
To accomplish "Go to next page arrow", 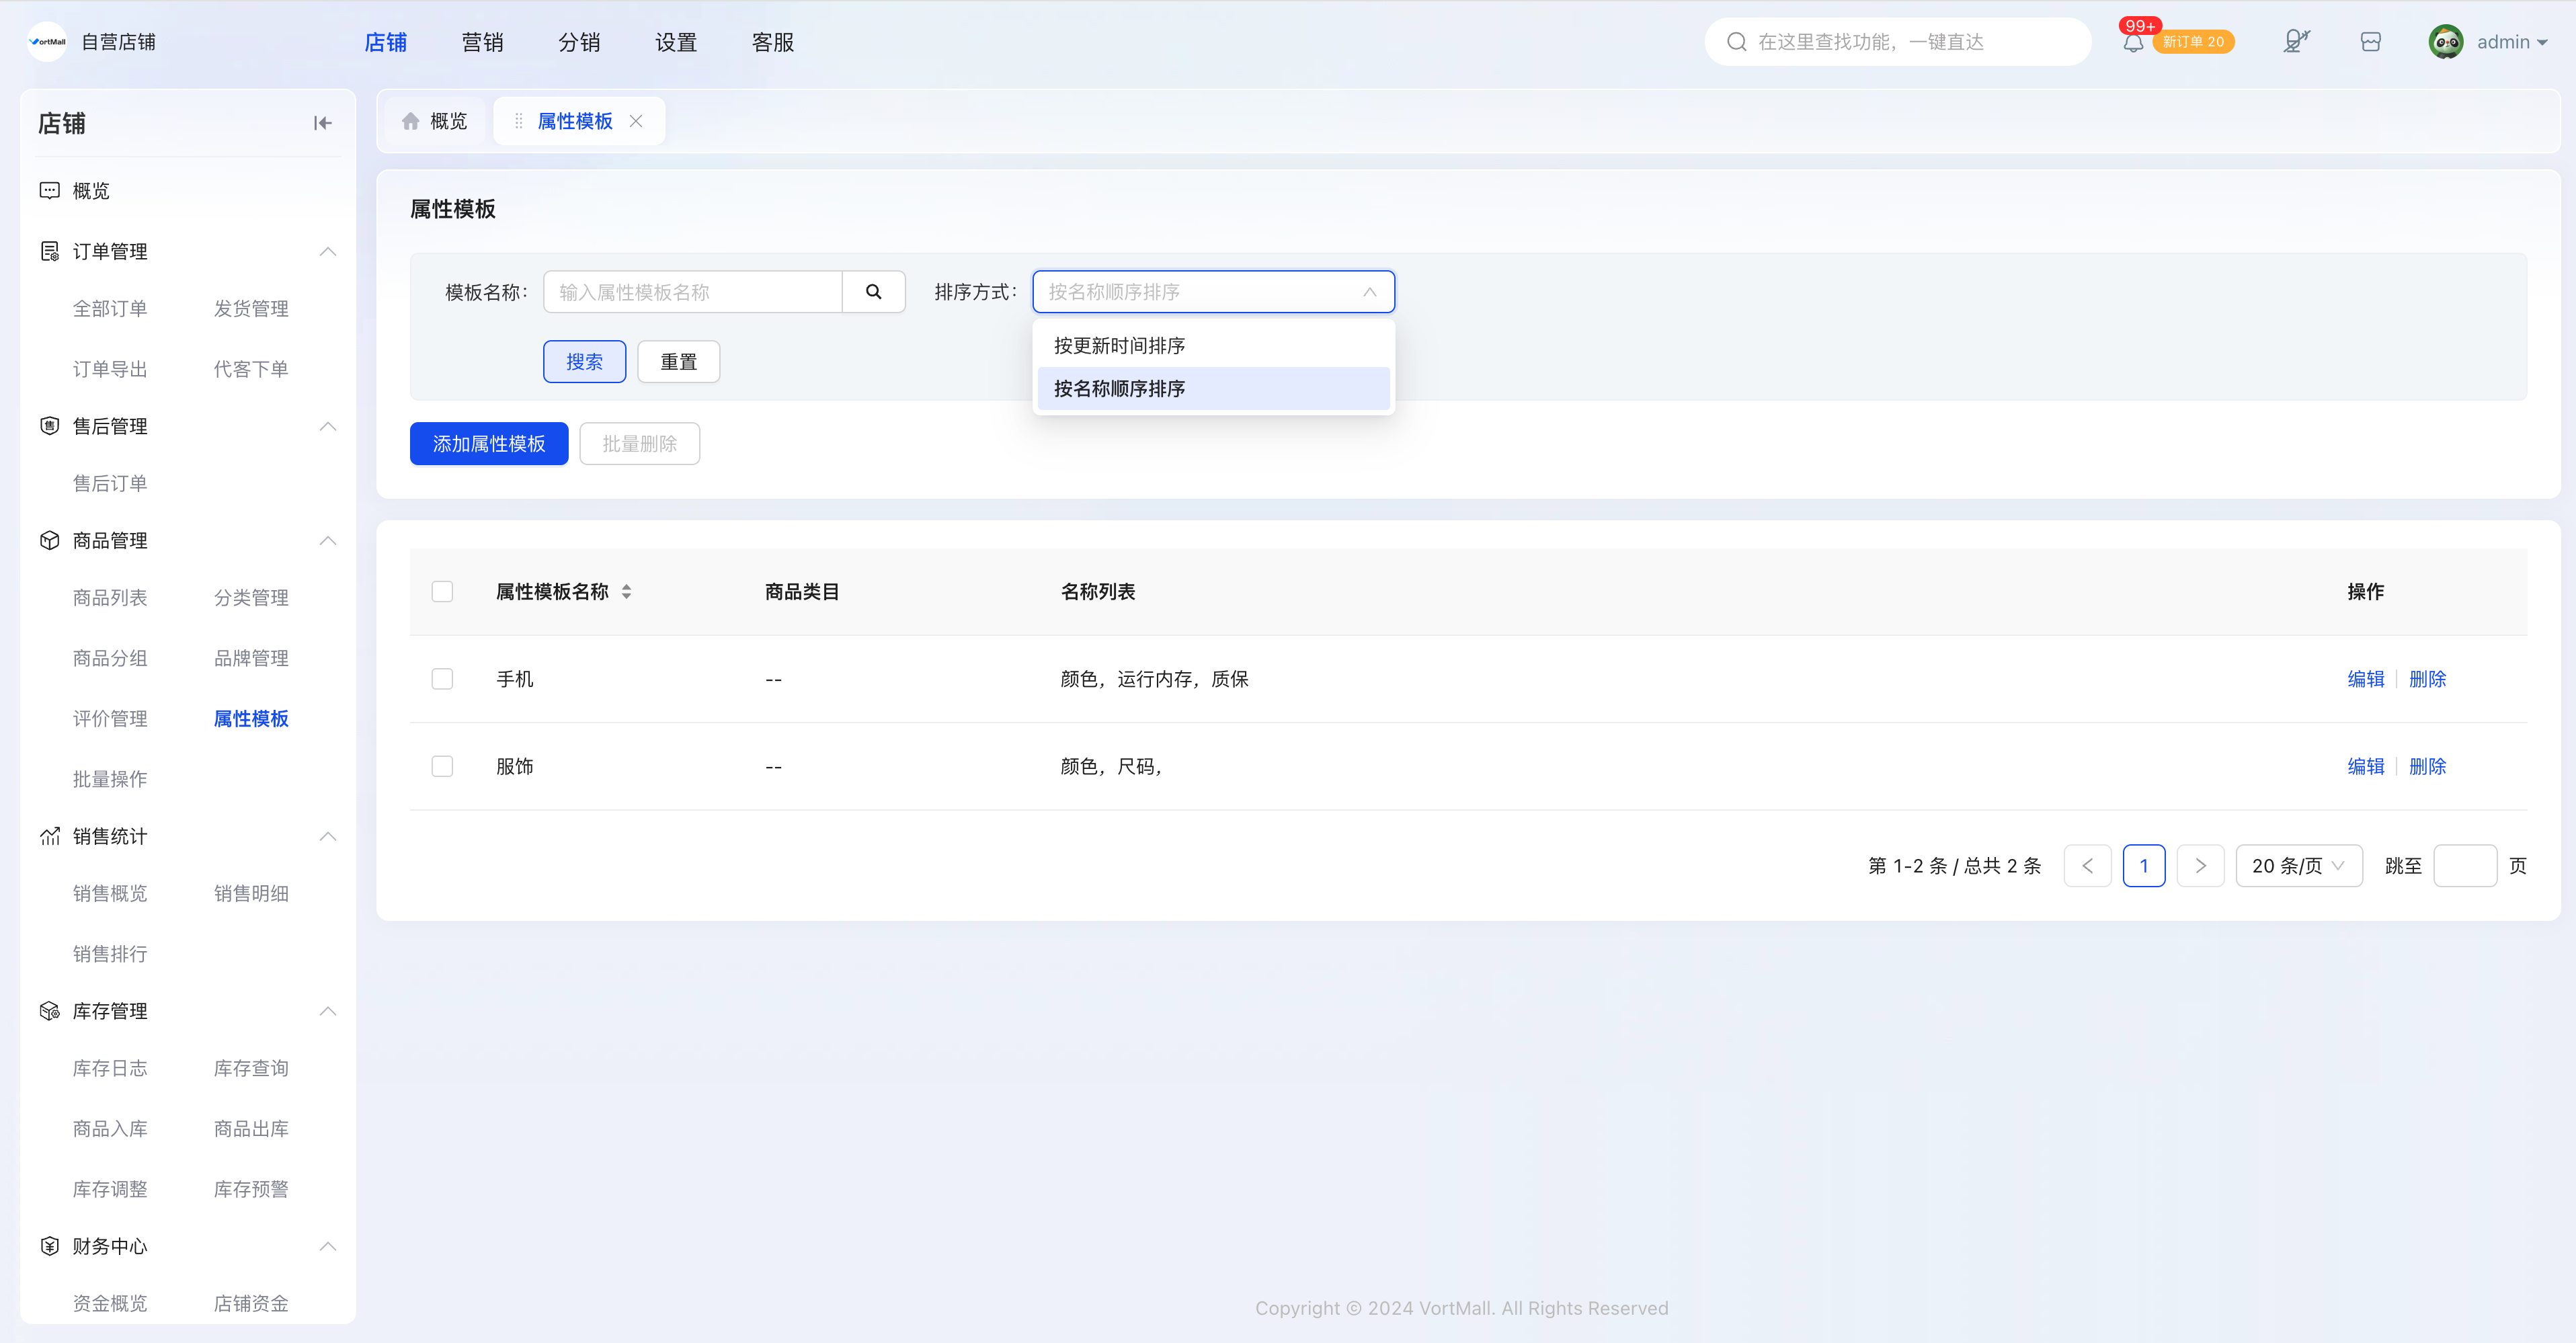I will point(2200,866).
